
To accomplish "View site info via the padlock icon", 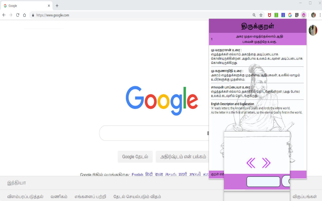I will coord(33,15).
